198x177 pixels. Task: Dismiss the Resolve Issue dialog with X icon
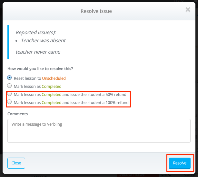(188, 9)
